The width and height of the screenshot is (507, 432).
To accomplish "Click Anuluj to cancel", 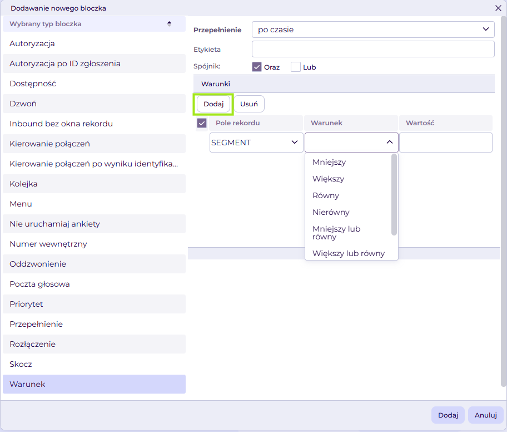I will (486, 415).
